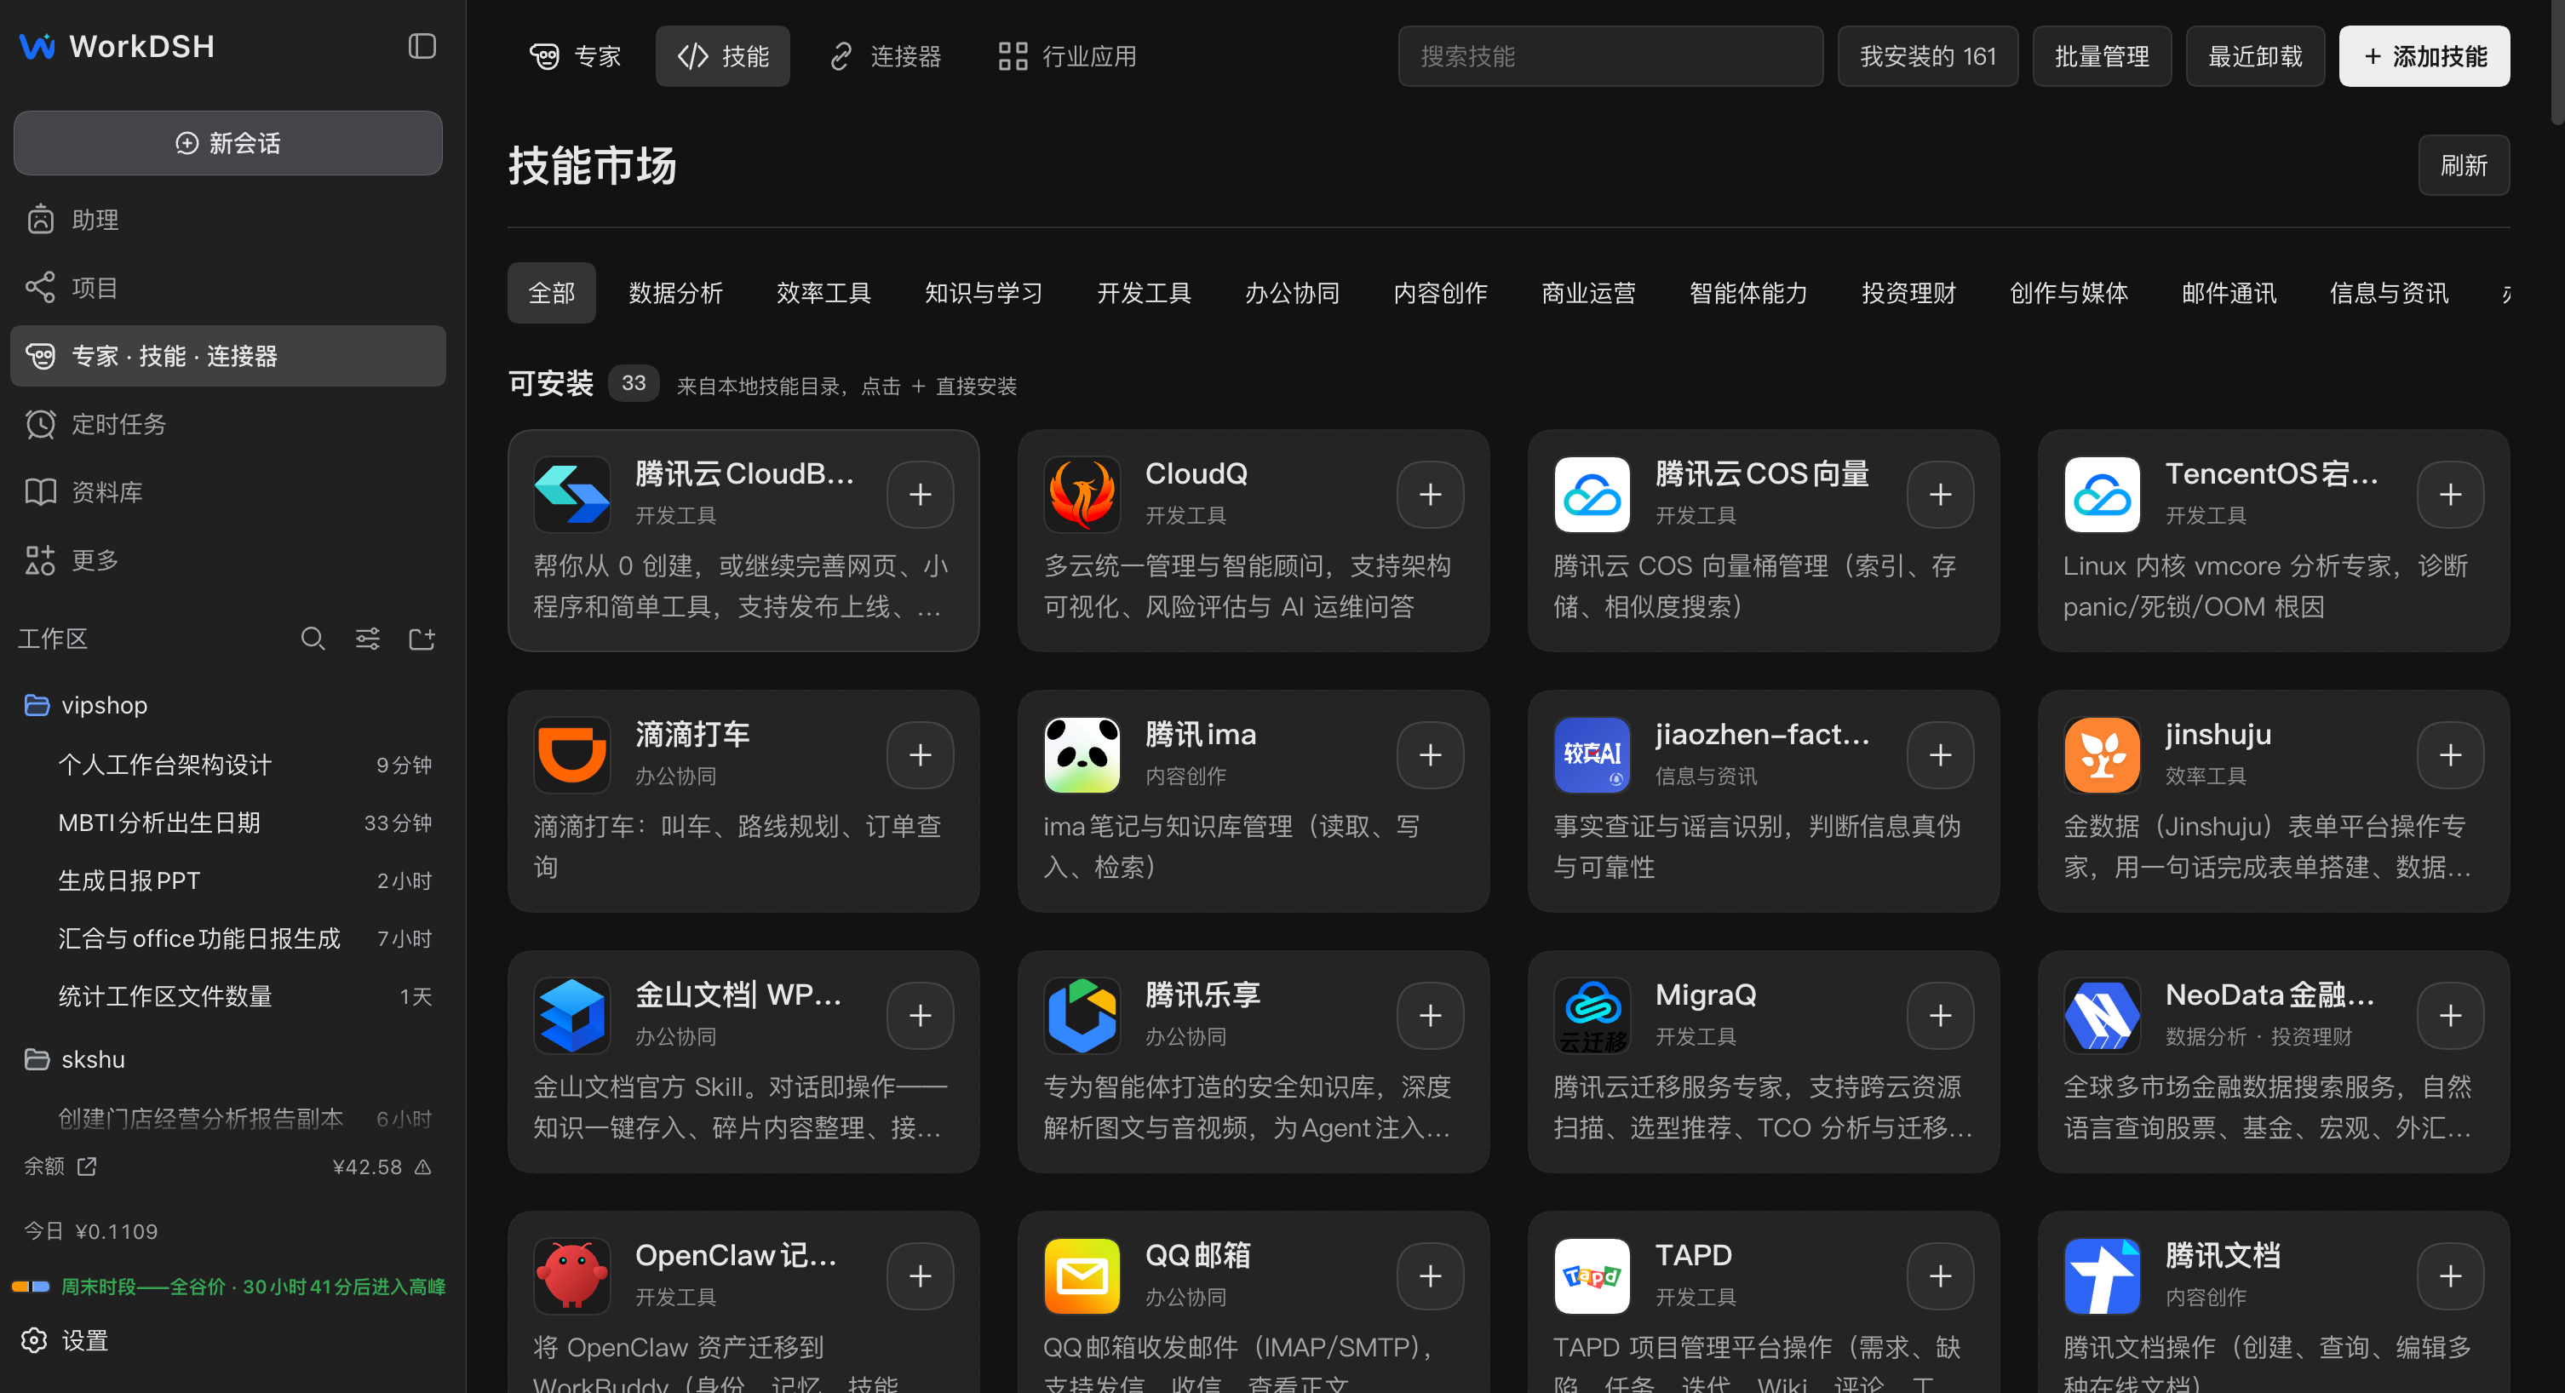Add 腾讯云 COS 向量 skill
The width and height of the screenshot is (2565, 1393).
coord(1940,494)
